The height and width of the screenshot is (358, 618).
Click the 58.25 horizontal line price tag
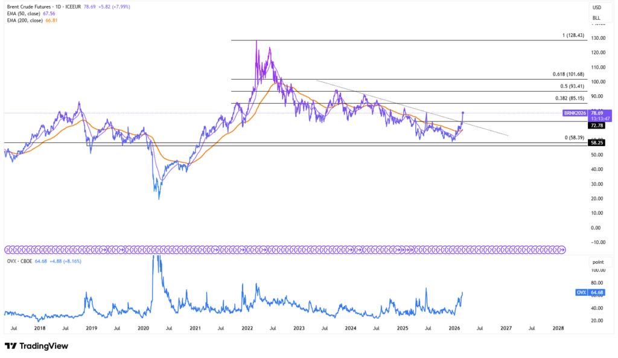pos(596,142)
